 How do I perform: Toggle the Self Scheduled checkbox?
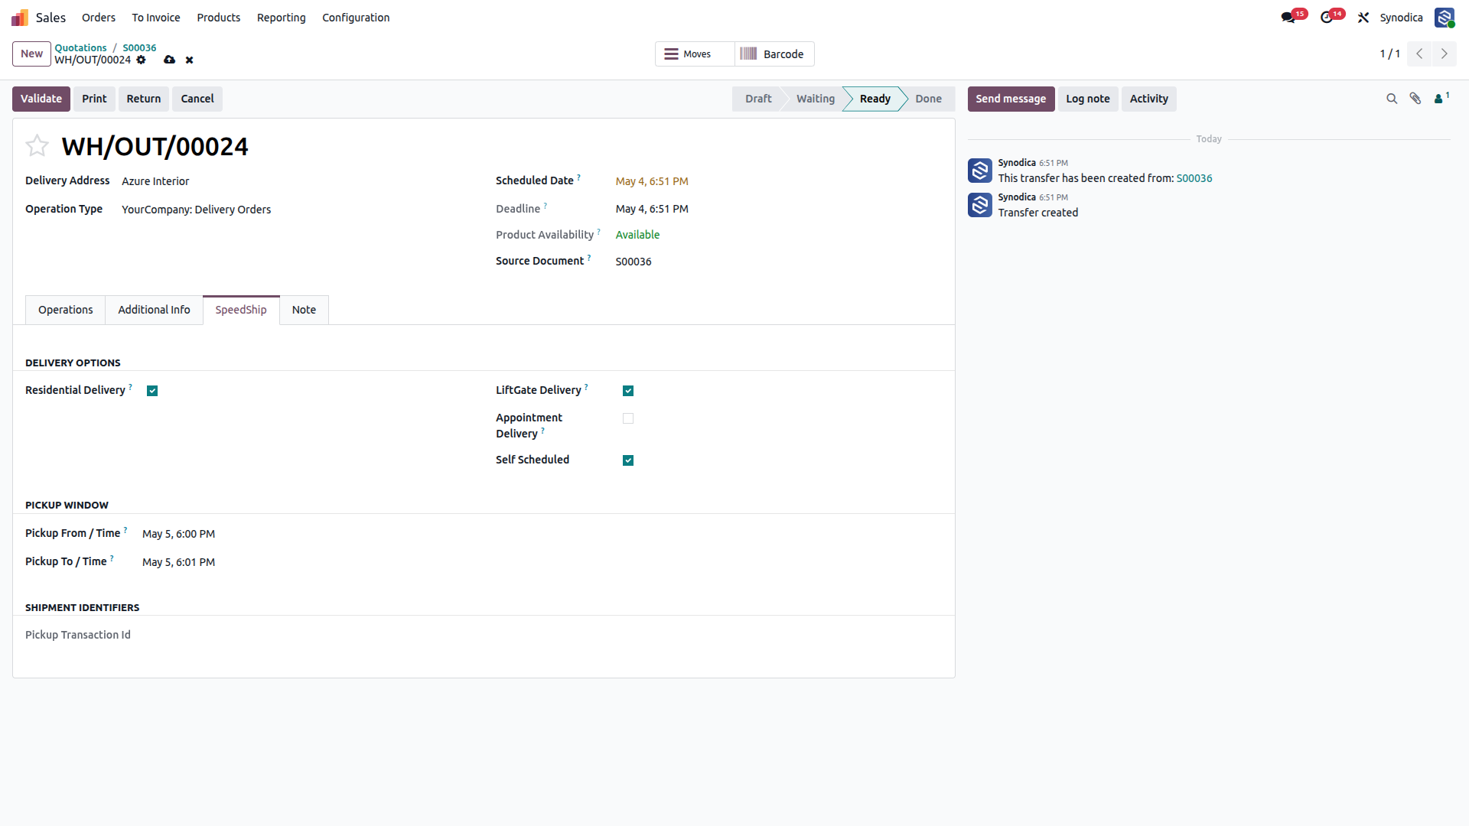pos(628,460)
